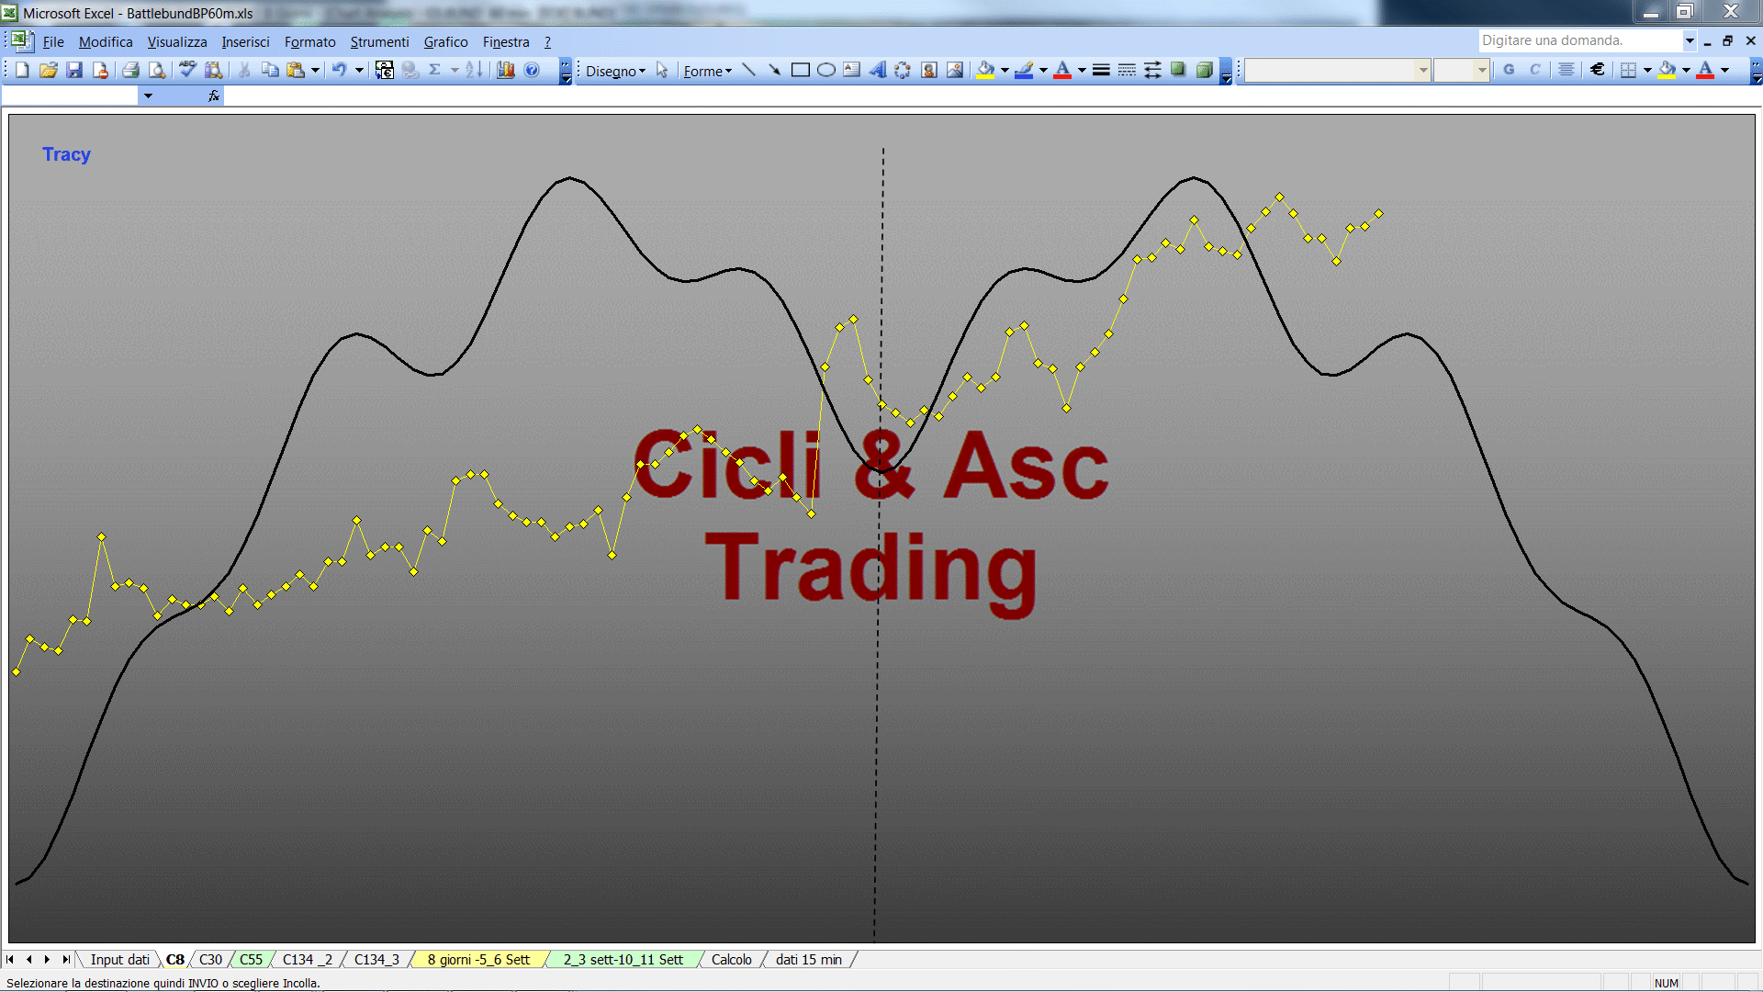1763x992 pixels.
Task: Expand Paste options dropdown arrow
Action: point(315,70)
